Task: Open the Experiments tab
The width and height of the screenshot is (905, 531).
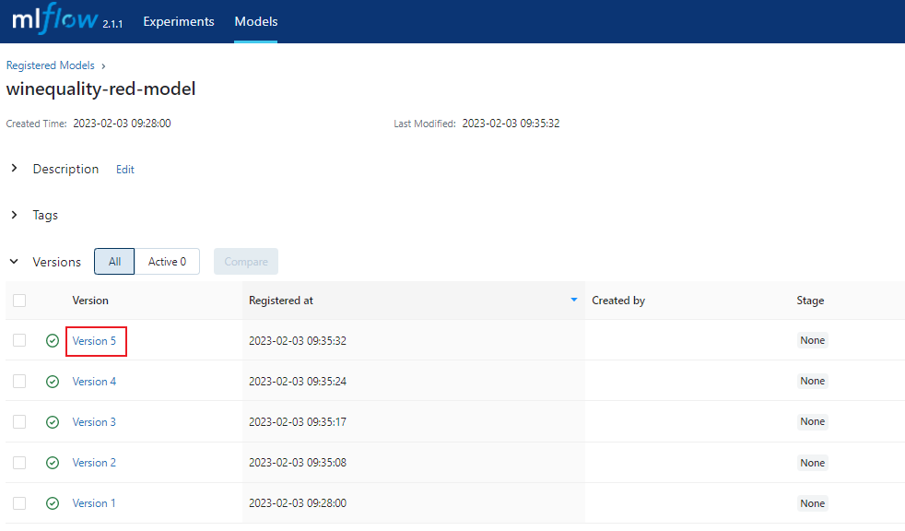Action: [178, 21]
